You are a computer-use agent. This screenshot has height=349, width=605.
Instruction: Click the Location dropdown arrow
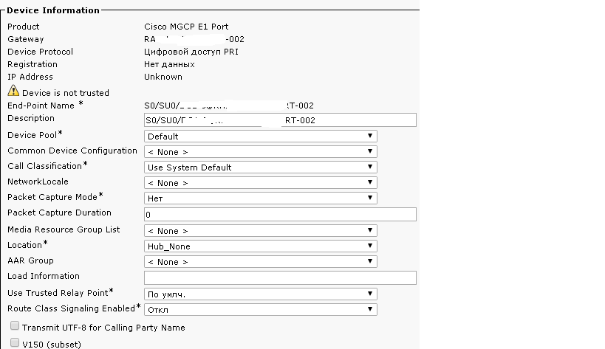369,246
